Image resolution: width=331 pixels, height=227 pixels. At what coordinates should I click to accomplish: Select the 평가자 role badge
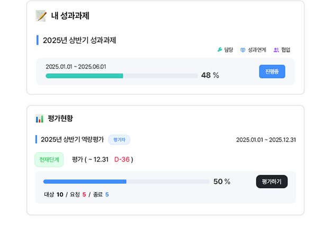tap(119, 140)
